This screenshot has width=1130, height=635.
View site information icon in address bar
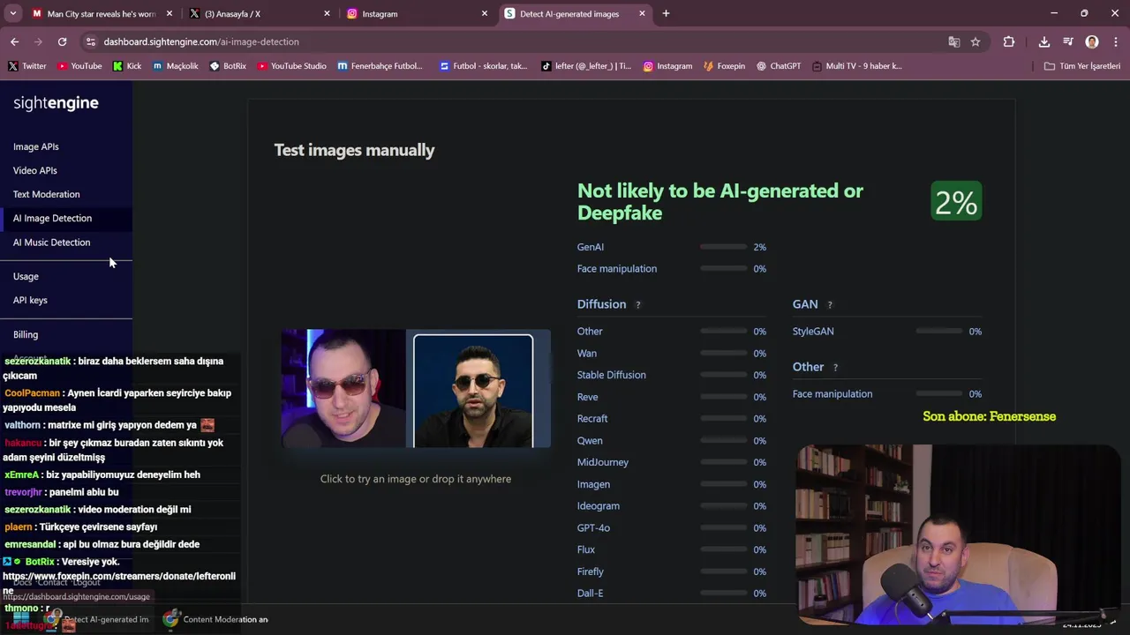[x=90, y=41]
